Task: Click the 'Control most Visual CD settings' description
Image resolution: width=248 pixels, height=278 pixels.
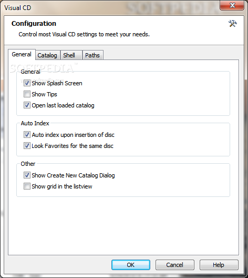Action: point(84,34)
